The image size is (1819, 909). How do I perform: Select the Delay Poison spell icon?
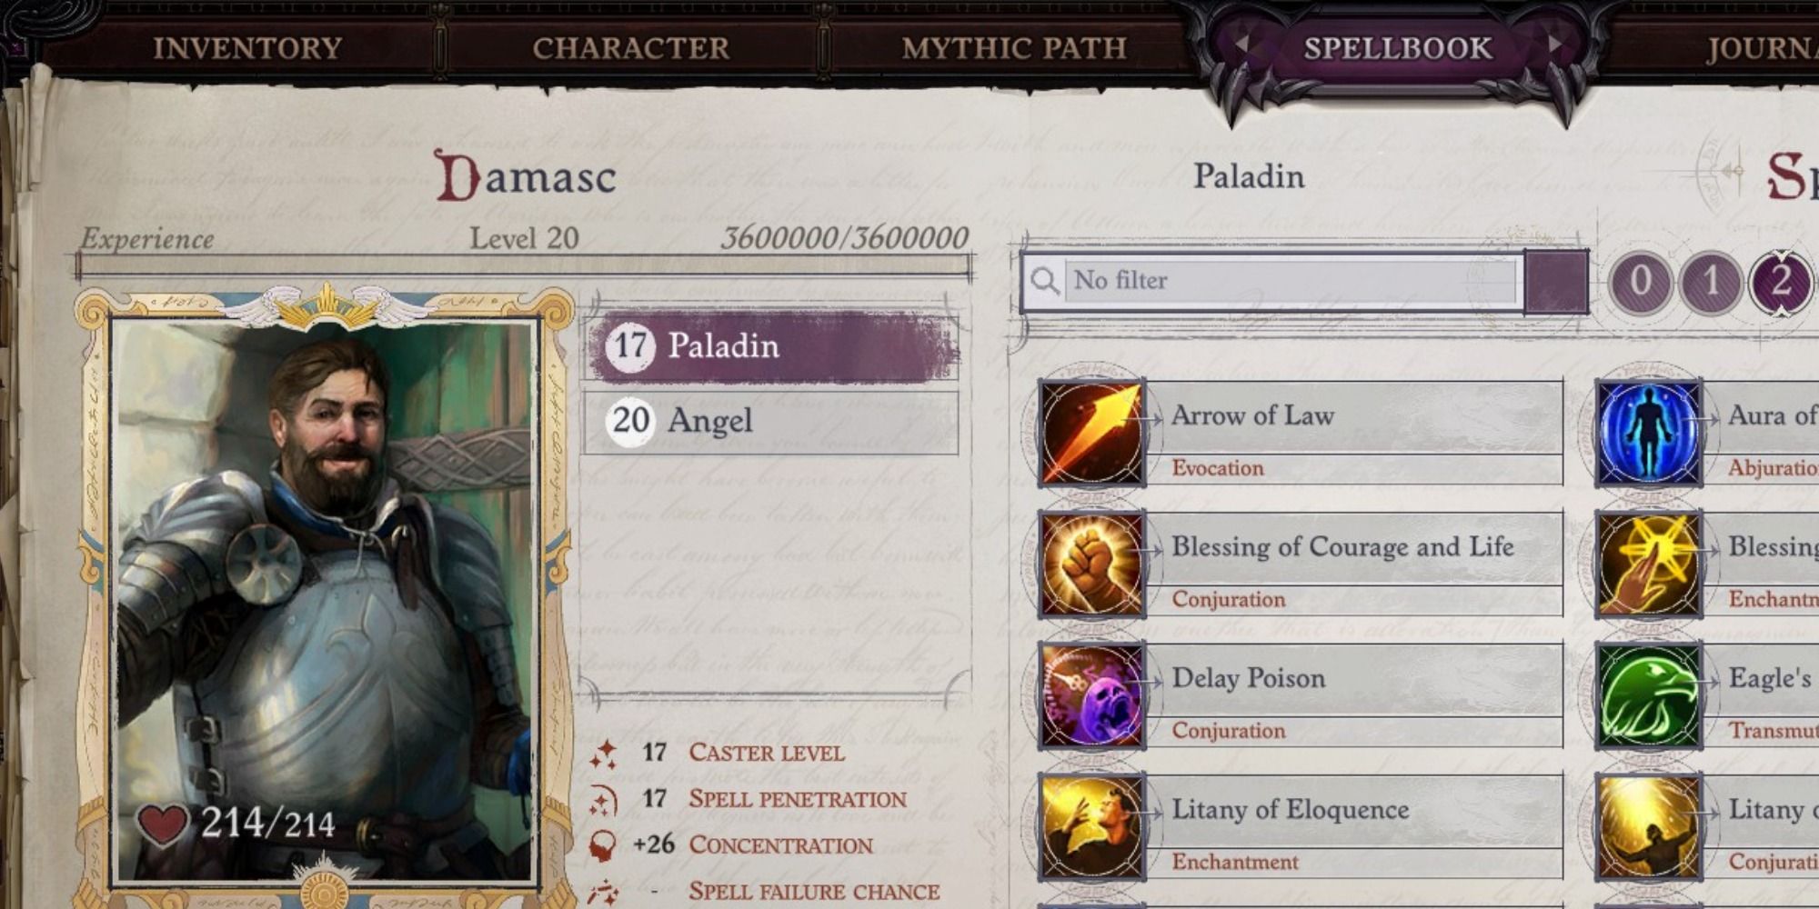tap(1091, 695)
